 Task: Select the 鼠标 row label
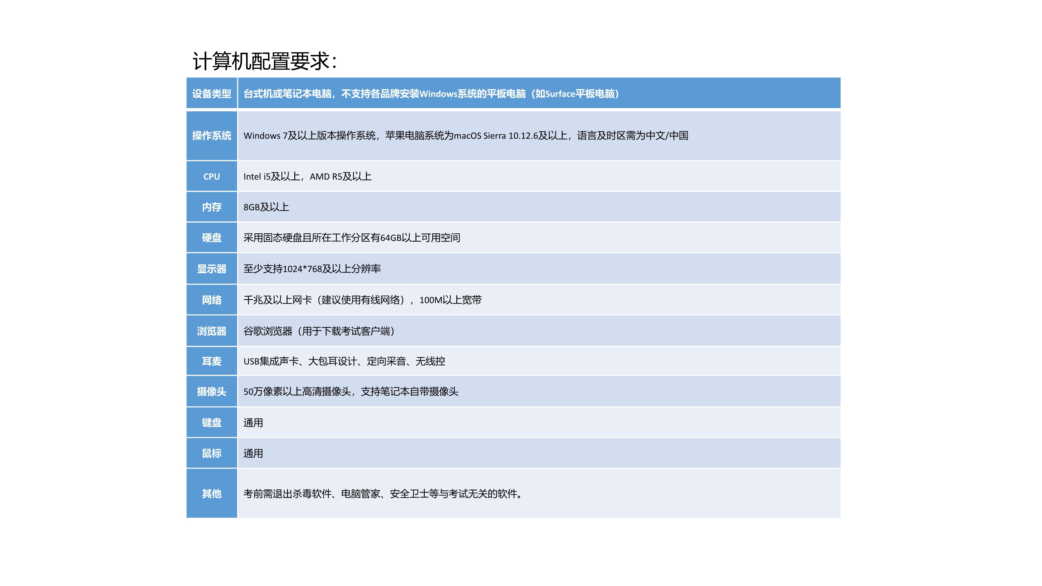pyautogui.click(x=212, y=453)
